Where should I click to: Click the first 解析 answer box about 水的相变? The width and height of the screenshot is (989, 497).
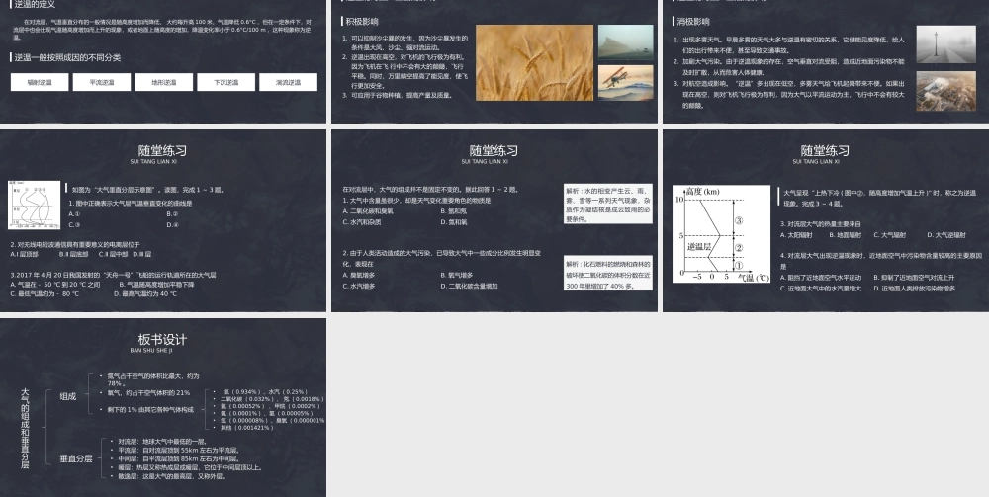tap(608, 205)
